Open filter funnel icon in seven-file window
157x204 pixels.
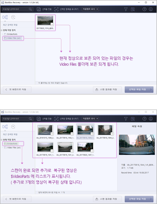(x=126, y=119)
